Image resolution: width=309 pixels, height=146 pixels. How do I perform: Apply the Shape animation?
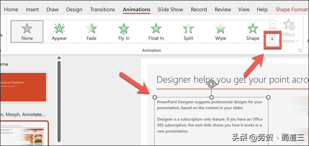point(253,31)
